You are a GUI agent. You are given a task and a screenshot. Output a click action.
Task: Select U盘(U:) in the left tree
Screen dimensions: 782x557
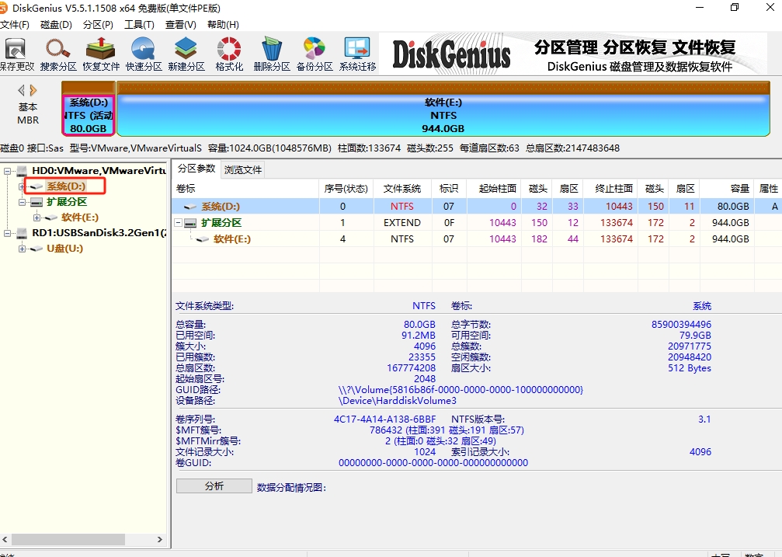point(64,248)
